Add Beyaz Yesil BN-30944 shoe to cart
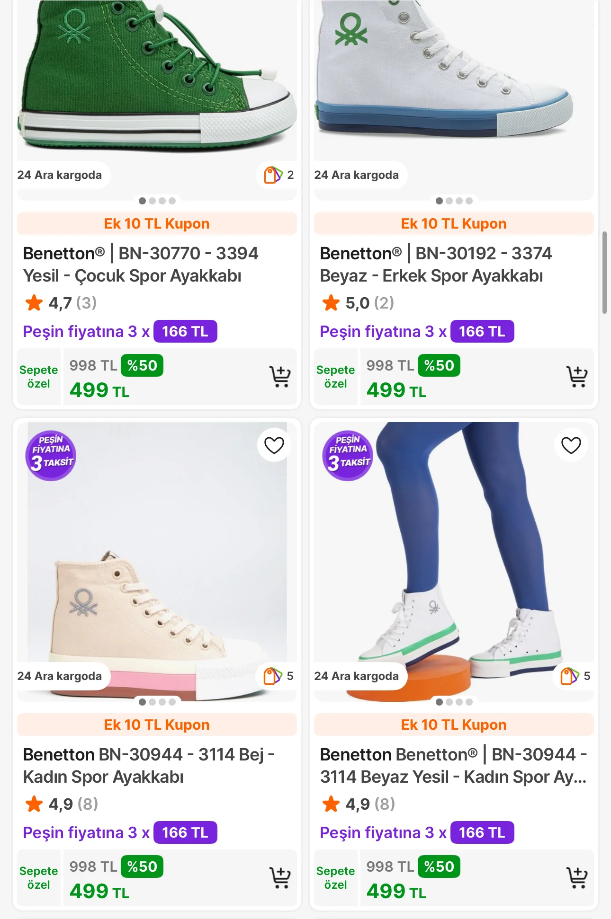This screenshot has width=611, height=919. [x=577, y=878]
